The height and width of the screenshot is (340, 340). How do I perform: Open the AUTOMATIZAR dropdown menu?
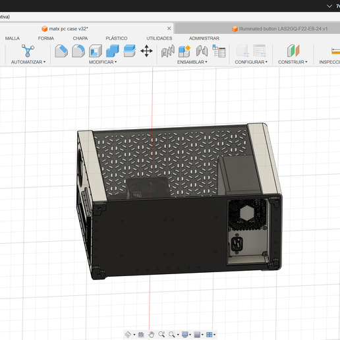(28, 62)
